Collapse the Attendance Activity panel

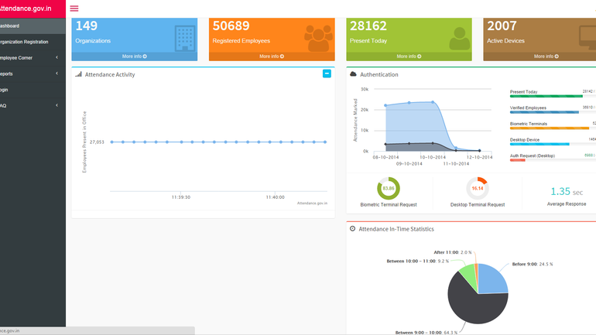(x=327, y=73)
